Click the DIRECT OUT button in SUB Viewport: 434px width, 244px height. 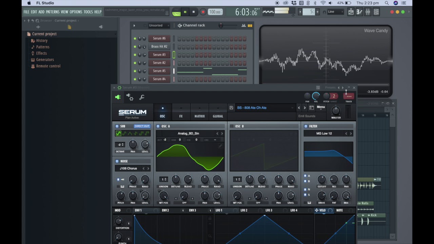142,126
